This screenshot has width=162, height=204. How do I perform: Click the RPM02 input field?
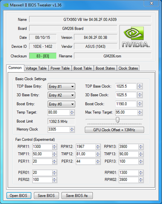[x=129, y=180]
